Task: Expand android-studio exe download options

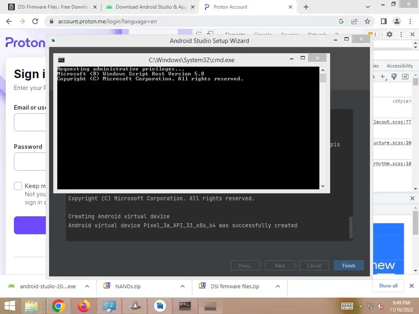Action: [x=87, y=286]
